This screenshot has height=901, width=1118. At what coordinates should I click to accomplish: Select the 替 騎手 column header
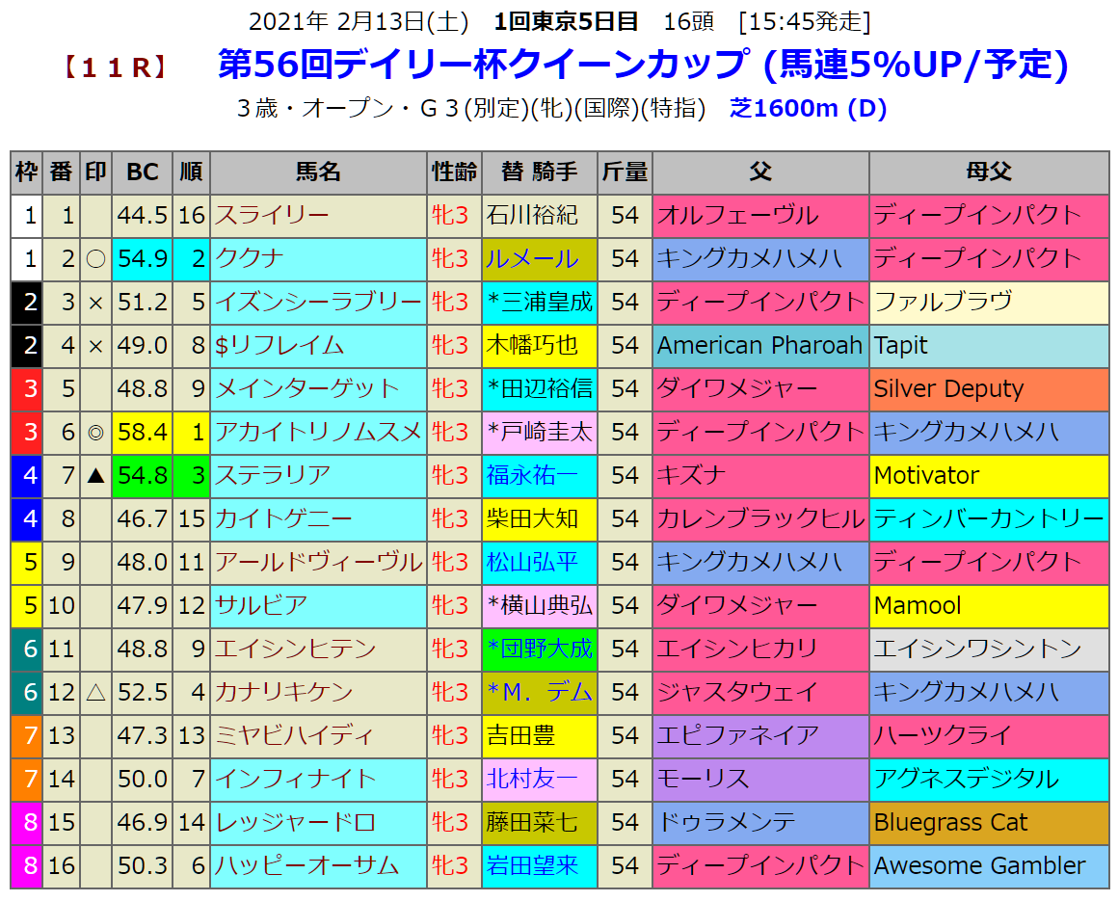click(539, 172)
